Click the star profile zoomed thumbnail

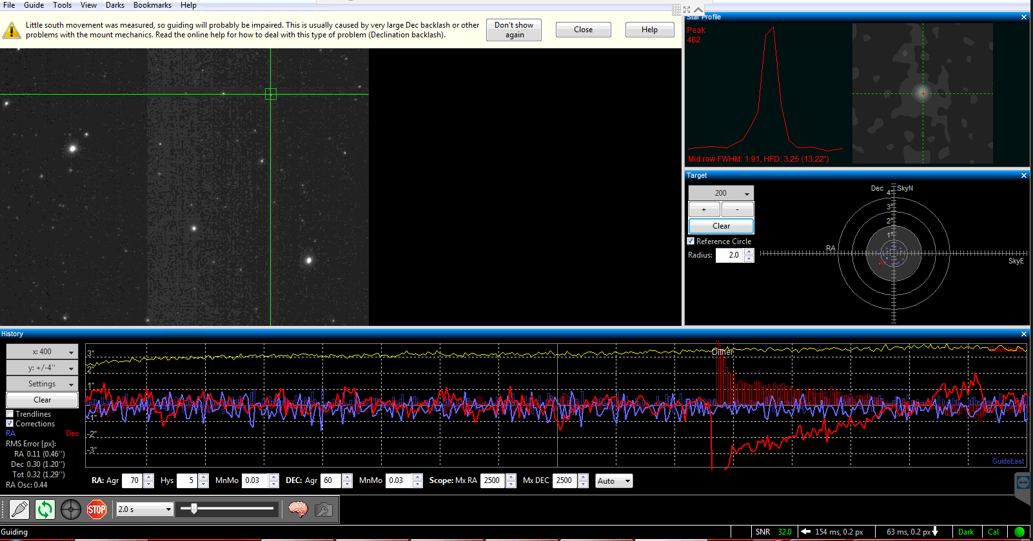923,93
